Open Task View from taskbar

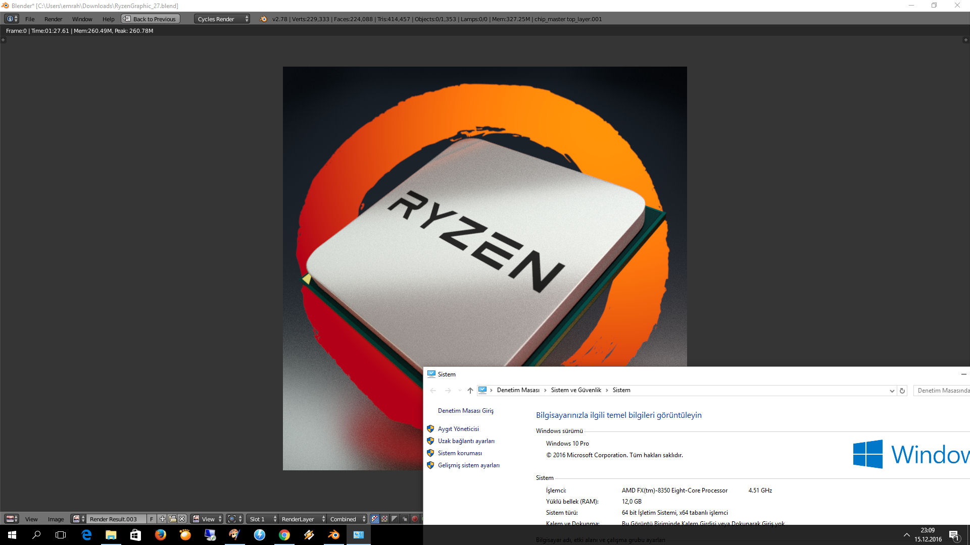[x=61, y=535]
